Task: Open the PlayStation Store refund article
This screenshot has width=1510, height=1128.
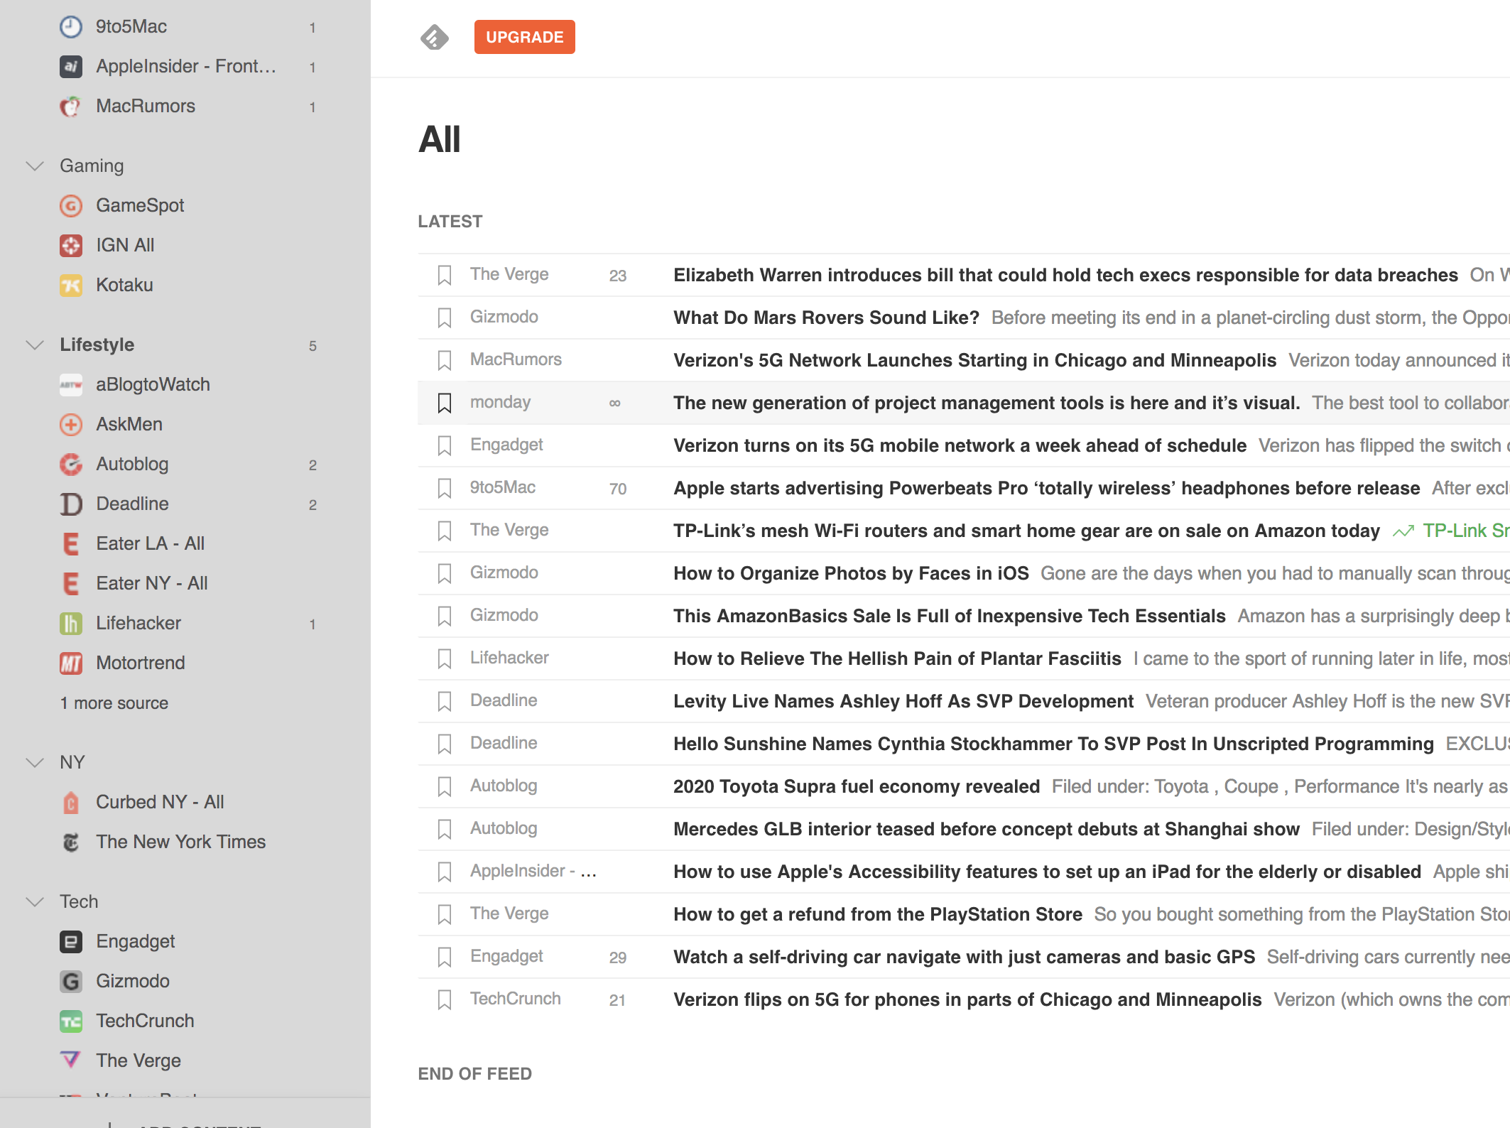Action: [x=878, y=914]
